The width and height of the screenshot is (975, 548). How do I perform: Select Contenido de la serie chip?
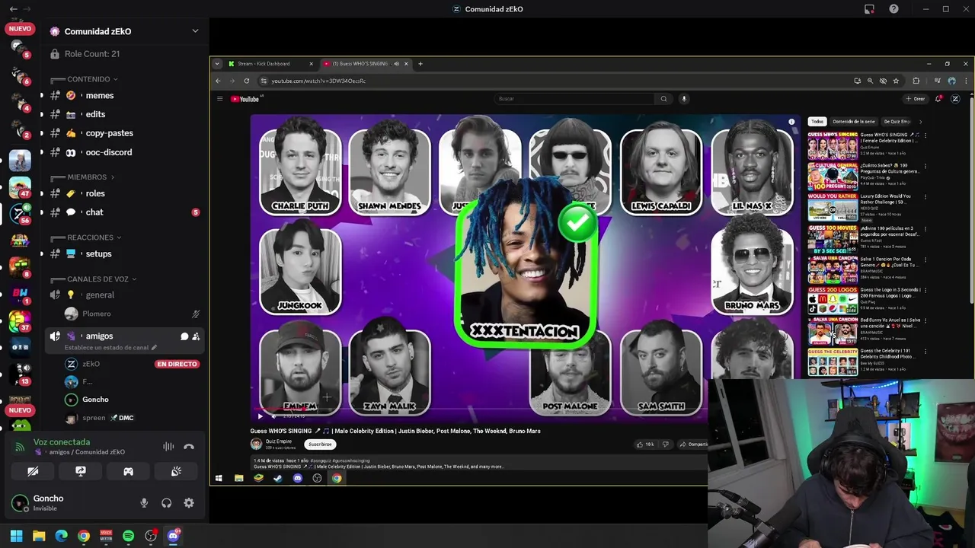854,122
